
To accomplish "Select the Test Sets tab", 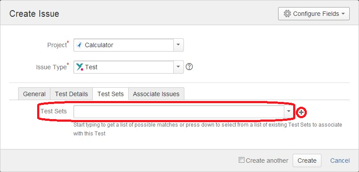I will pyautogui.click(x=111, y=94).
